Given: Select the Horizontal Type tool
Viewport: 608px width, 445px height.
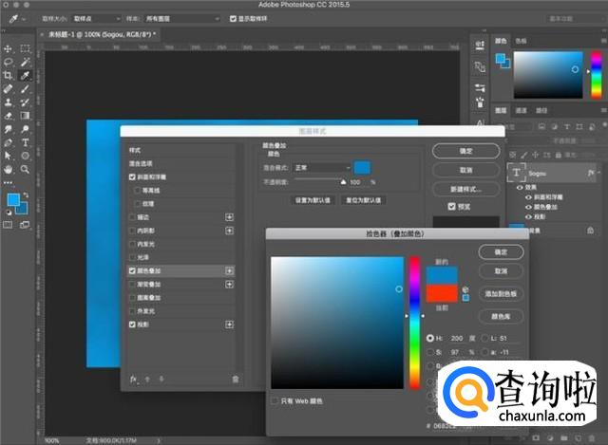Looking at the screenshot, I should (26, 142).
